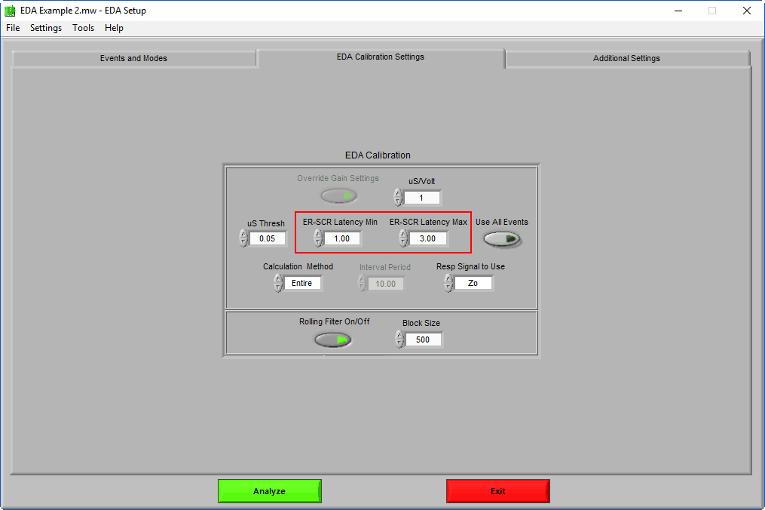Toggle the Use All Events switch
765x510 pixels.
502,239
